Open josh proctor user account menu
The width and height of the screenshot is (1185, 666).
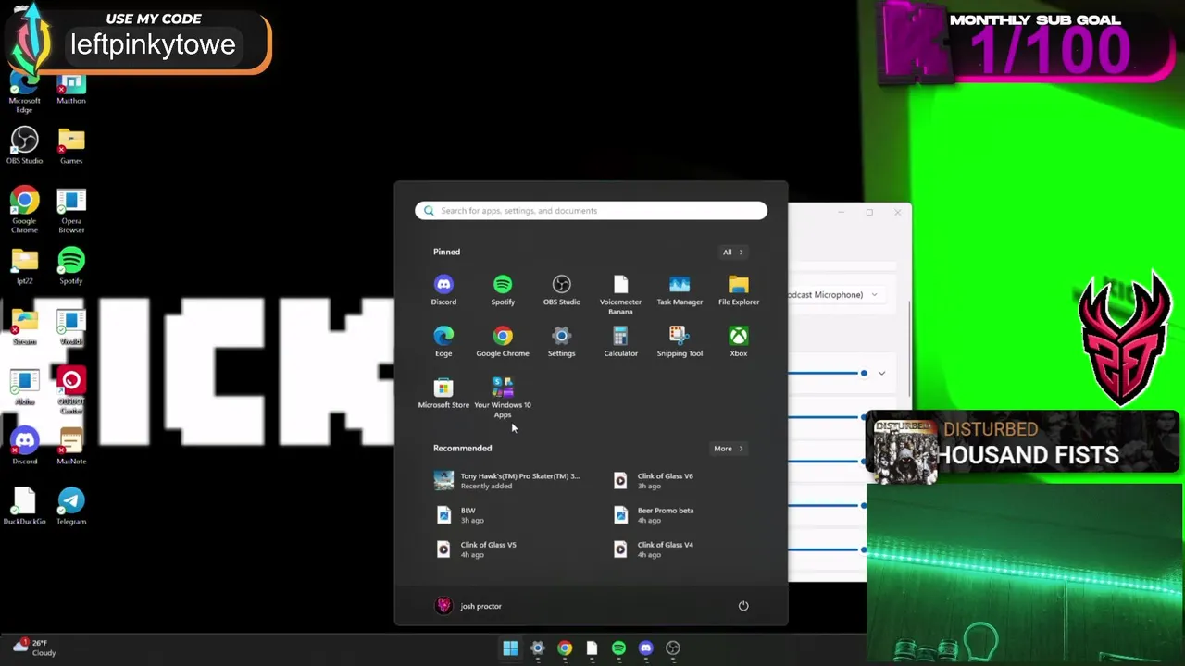(468, 606)
